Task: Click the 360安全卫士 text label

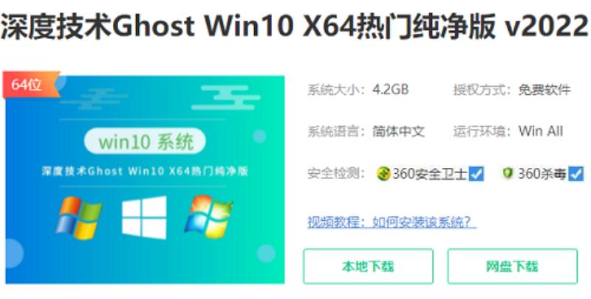Action: pyautogui.click(x=430, y=174)
